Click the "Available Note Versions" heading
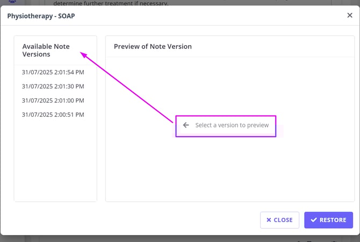 [x=46, y=50]
